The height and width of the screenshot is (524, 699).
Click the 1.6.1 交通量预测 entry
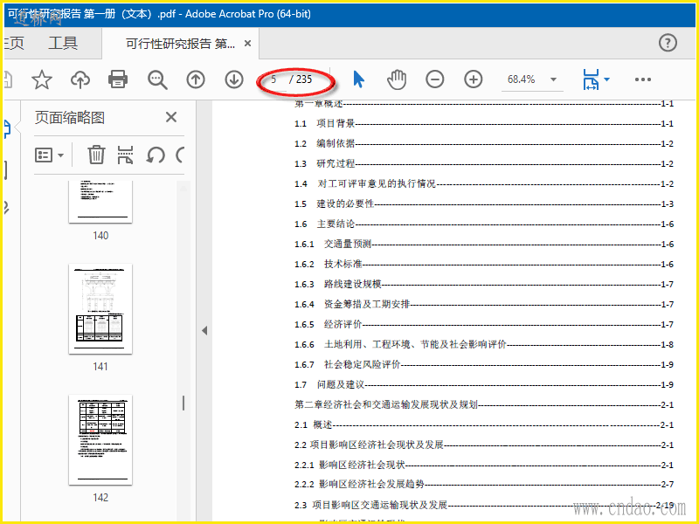pos(484,244)
